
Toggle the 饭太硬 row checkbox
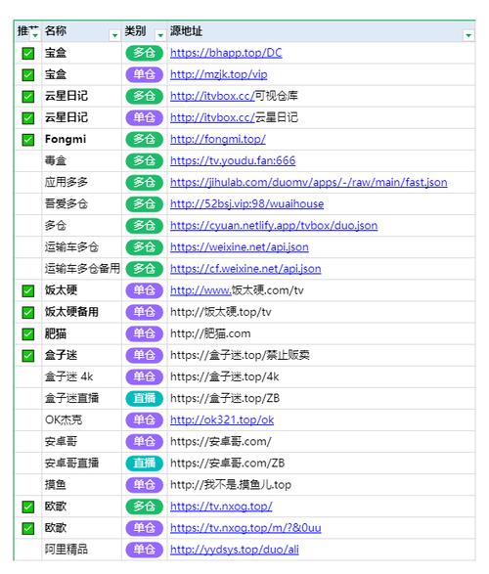[x=28, y=290]
